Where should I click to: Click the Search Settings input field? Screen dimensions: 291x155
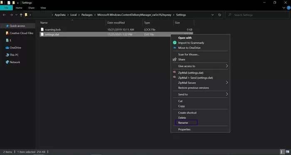257,15
